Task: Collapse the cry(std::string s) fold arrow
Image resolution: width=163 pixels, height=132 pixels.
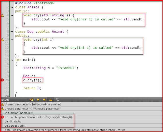Action: point(12,16)
